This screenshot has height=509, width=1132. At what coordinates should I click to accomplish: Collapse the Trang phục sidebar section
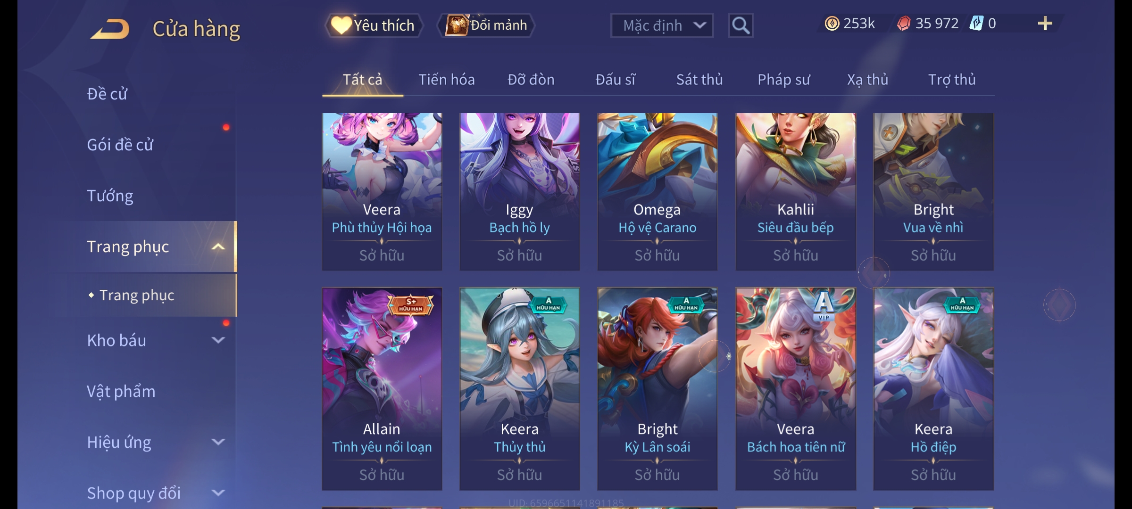pyautogui.click(x=218, y=246)
